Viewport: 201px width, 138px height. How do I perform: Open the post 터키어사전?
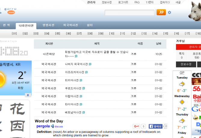[x=72, y=80]
